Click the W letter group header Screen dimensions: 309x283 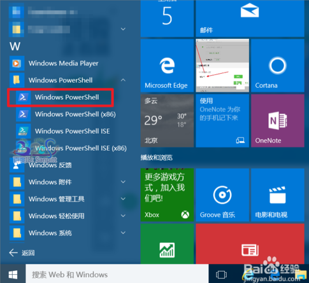(x=15, y=46)
